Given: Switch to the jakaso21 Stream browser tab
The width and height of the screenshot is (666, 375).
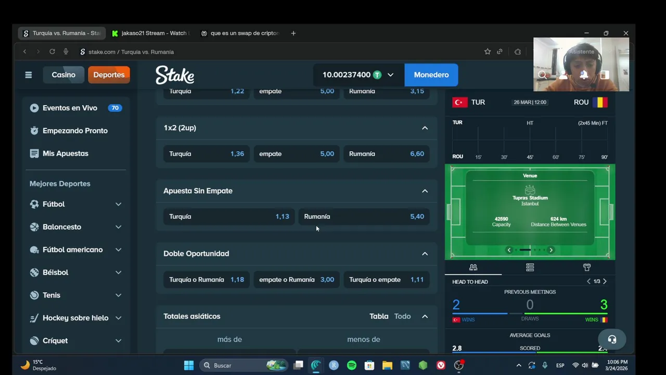Looking at the screenshot, I should [150, 33].
